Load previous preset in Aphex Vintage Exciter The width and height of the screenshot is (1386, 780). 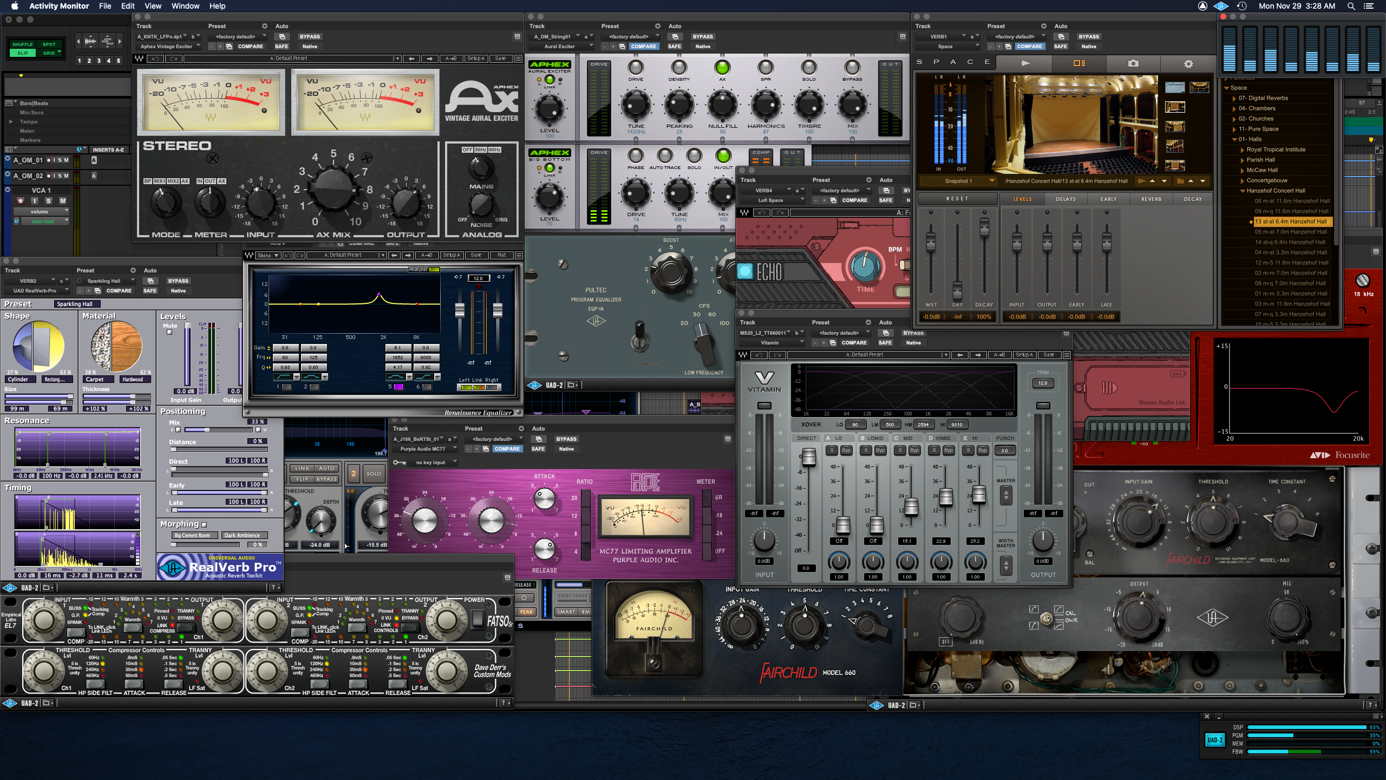[x=411, y=58]
